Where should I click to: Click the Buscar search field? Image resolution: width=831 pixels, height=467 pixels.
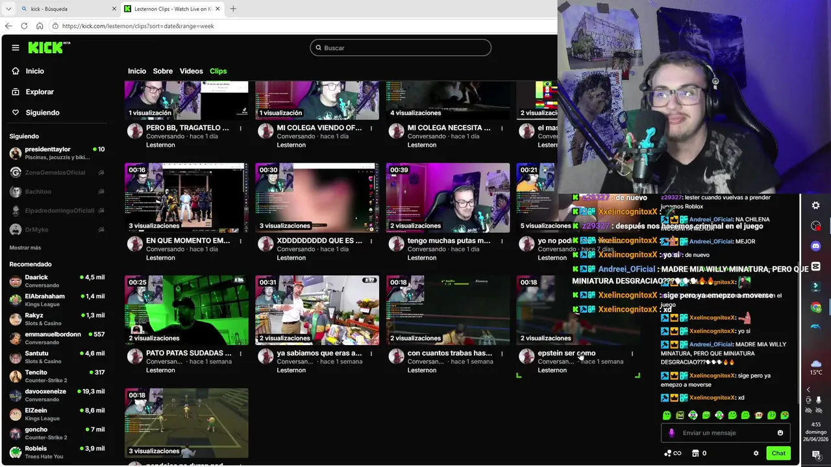point(401,48)
